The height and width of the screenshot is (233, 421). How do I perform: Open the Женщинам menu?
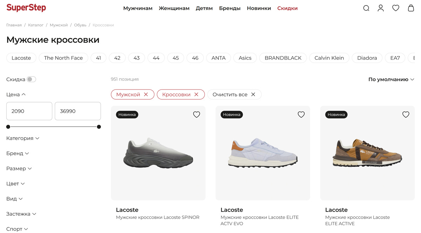pyautogui.click(x=174, y=8)
